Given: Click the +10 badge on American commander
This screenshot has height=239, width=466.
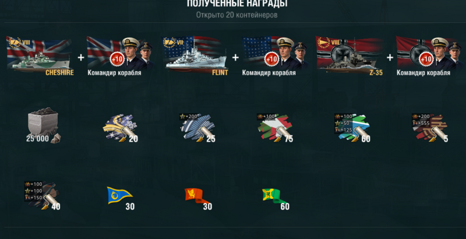Looking at the screenshot, I should [271, 59].
